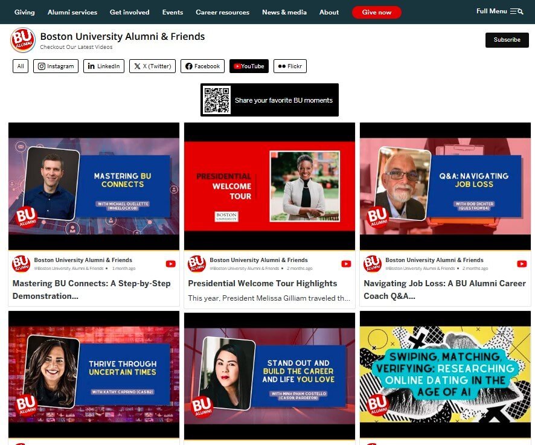Click the Subscribe button

507,40
